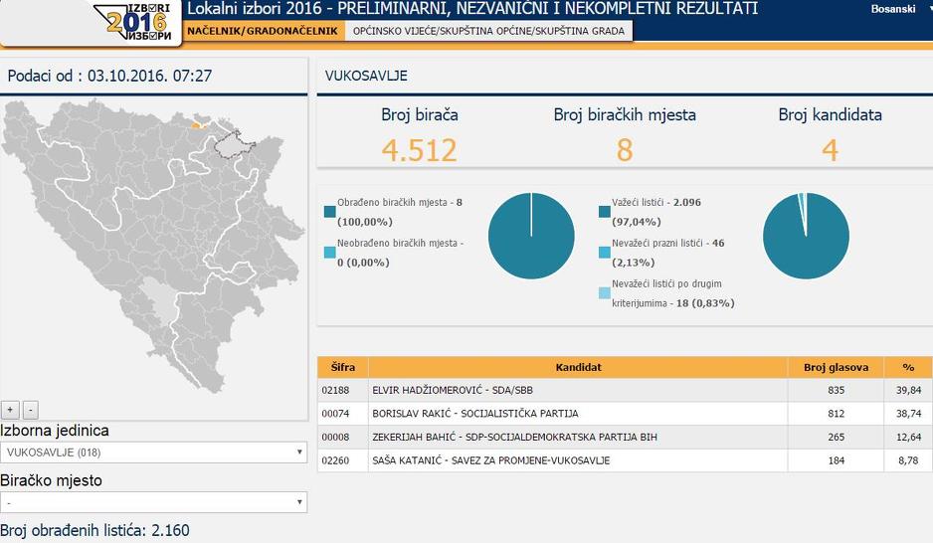The image size is (933, 543).
Task: Select the BORISLAV RAKIĆ candidate row
Action: pyautogui.click(x=577, y=414)
